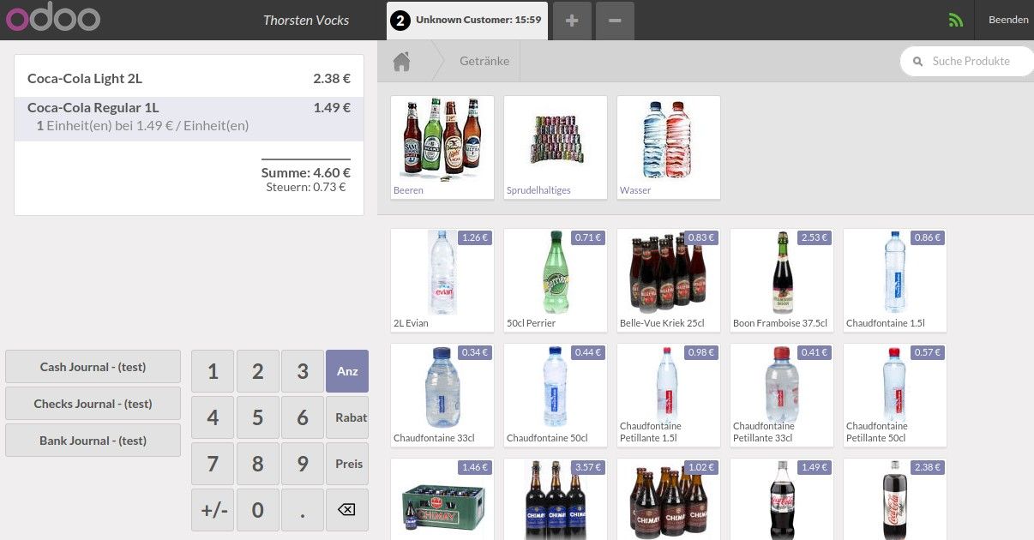Open the Beeren category
The width and height of the screenshot is (1034, 540).
point(442,147)
